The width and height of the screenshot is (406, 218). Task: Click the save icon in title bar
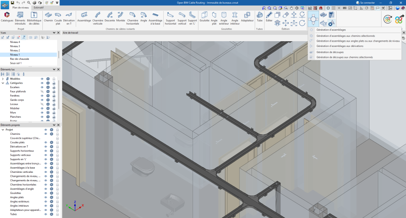click(x=12, y=3)
